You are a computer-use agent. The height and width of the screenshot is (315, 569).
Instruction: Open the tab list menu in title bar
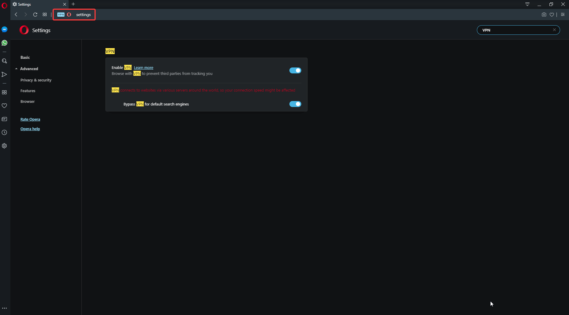tap(527, 4)
